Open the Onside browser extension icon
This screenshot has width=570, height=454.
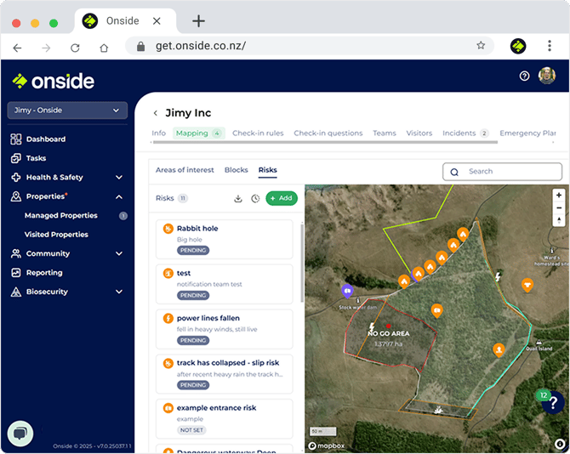[x=518, y=46]
